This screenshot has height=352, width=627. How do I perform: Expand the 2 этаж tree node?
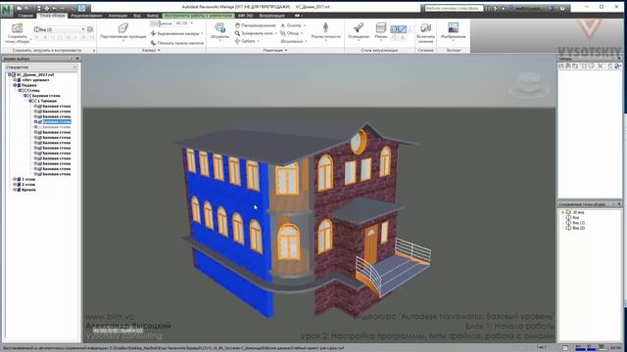point(15,185)
